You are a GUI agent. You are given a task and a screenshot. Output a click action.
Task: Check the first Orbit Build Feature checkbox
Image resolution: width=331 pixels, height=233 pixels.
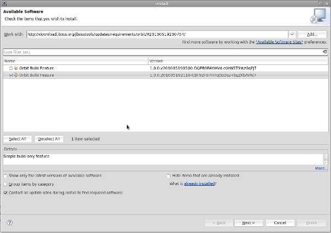tap(10, 68)
